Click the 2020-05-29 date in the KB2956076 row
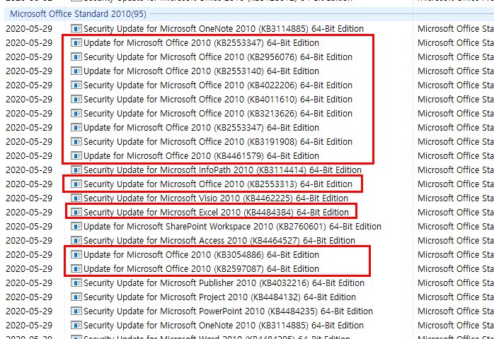 pyautogui.click(x=29, y=57)
